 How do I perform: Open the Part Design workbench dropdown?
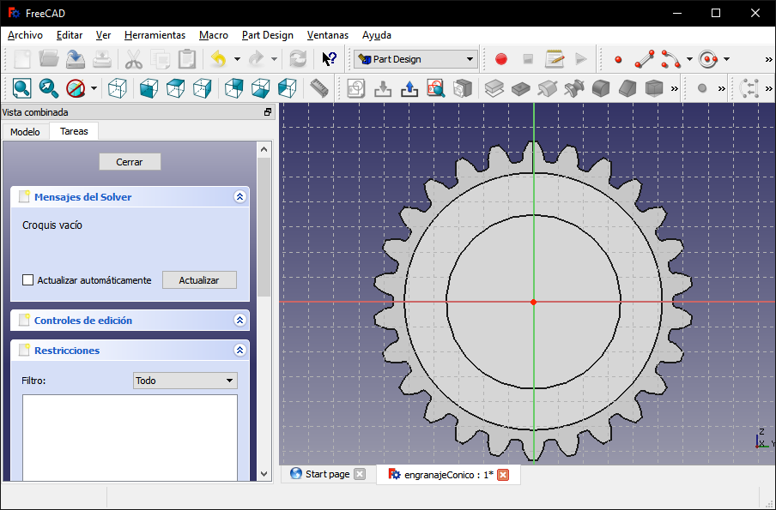pyautogui.click(x=415, y=59)
